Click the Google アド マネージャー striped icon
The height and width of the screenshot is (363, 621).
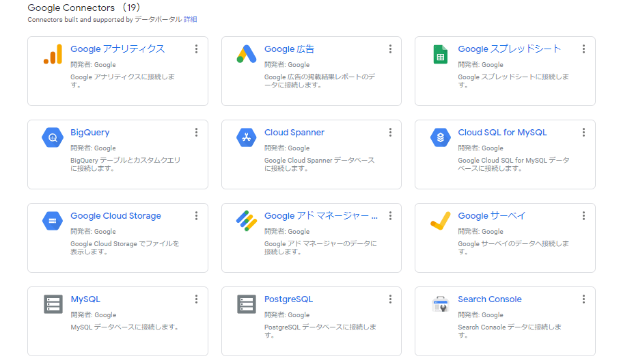coord(247,221)
